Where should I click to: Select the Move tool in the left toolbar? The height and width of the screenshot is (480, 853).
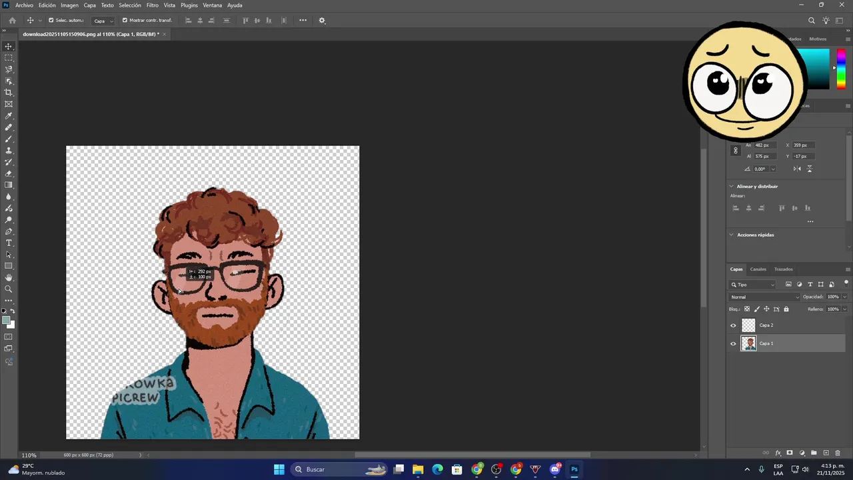click(x=9, y=47)
